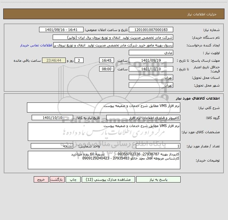Click the واحد شمارش field showing نسخه
Screen dimensions: 228x220
[52, 146]
